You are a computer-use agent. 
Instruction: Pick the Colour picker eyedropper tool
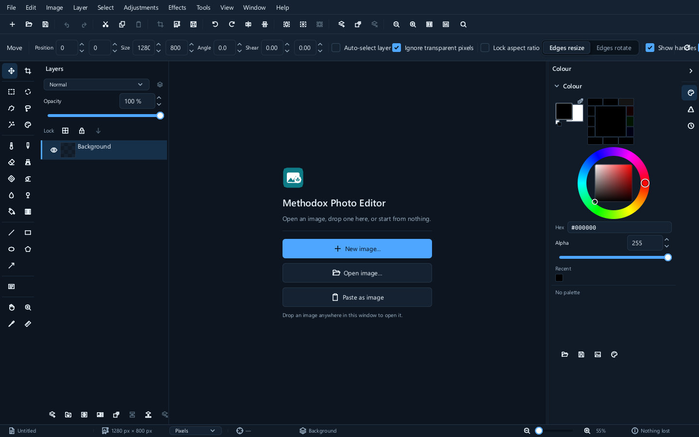11,324
